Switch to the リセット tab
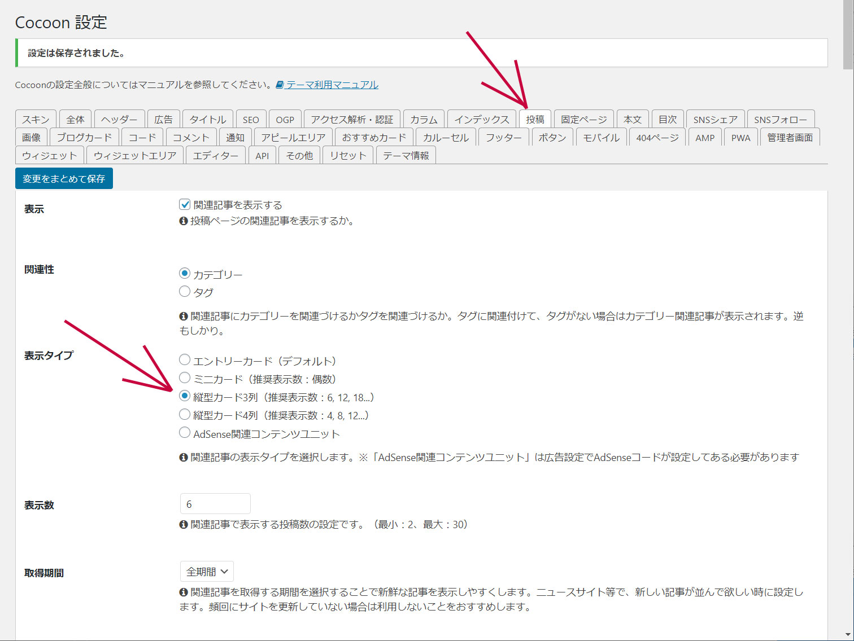854x641 pixels. click(348, 155)
